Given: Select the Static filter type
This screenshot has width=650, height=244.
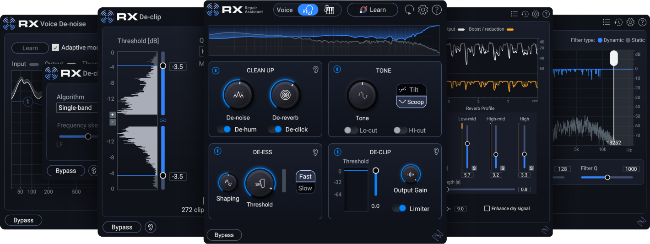Looking at the screenshot, I should tap(635, 40).
